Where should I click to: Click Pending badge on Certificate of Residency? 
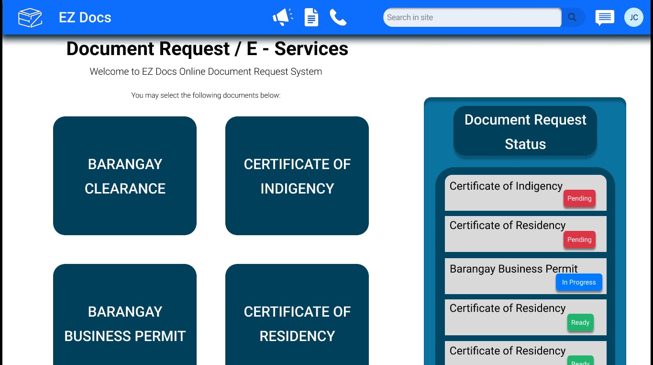(579, 240)
